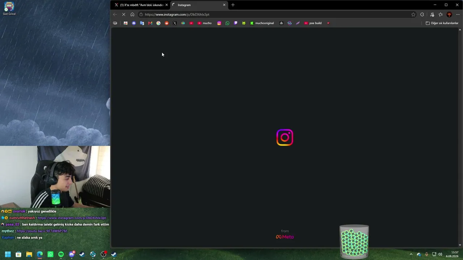Open WhatsApp from the taskbar
This screenshot has width=463, height=260.
(x=50, y=255)
